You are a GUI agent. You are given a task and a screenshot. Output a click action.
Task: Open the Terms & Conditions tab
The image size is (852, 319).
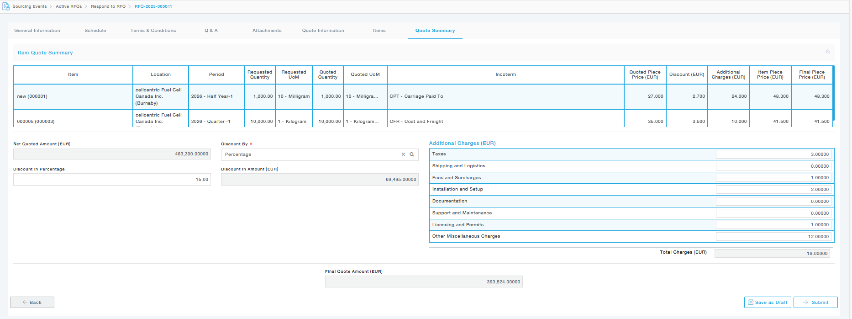point(153,31)
